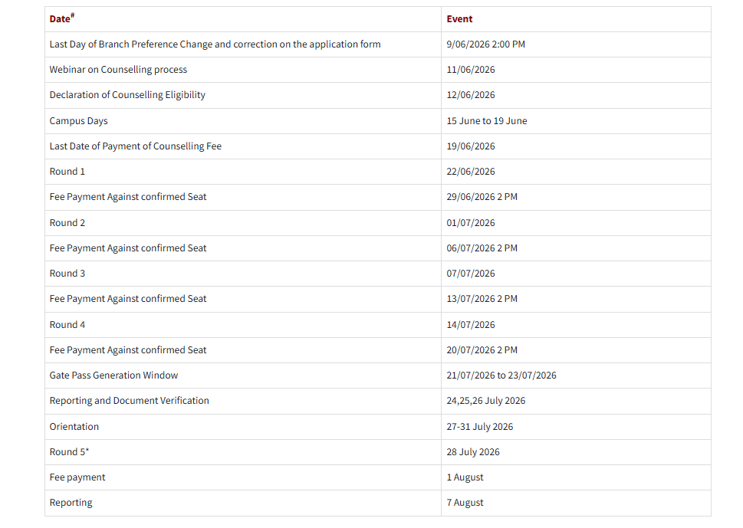
Task: Click Last Date of Payment of Counselling Fee
Action: point(136,146)
